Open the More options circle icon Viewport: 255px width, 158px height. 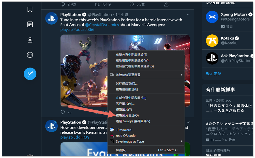30,55
